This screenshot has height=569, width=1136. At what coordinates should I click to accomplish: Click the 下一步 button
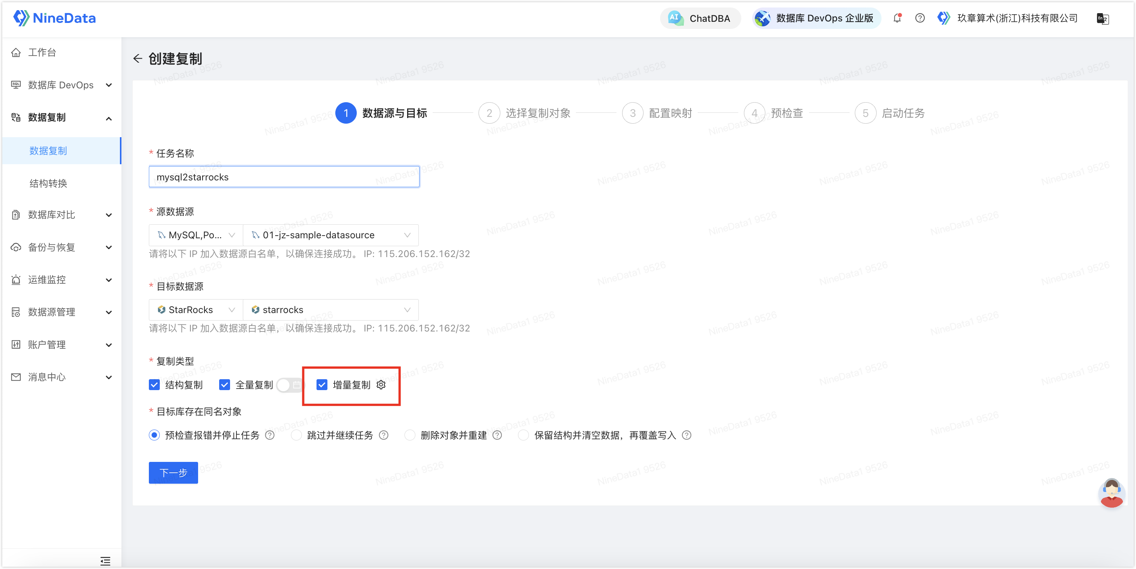coord(173,473)
